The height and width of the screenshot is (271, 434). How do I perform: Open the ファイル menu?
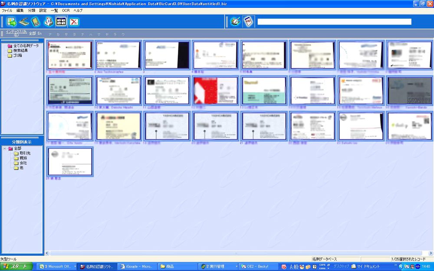[7, 10]
